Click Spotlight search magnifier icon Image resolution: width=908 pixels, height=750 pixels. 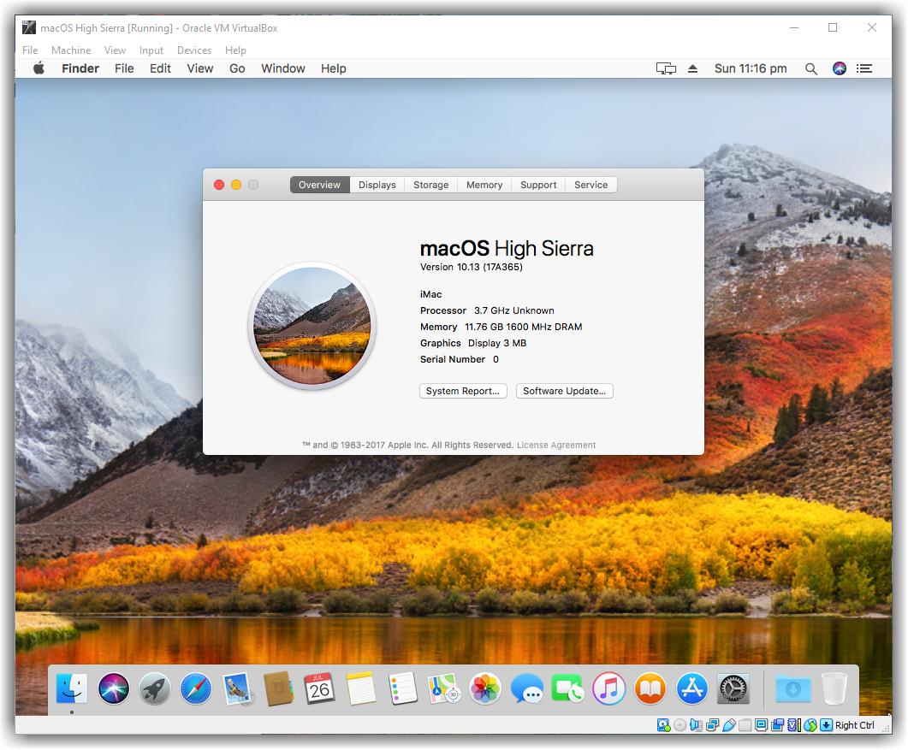(x=811, y=69)
